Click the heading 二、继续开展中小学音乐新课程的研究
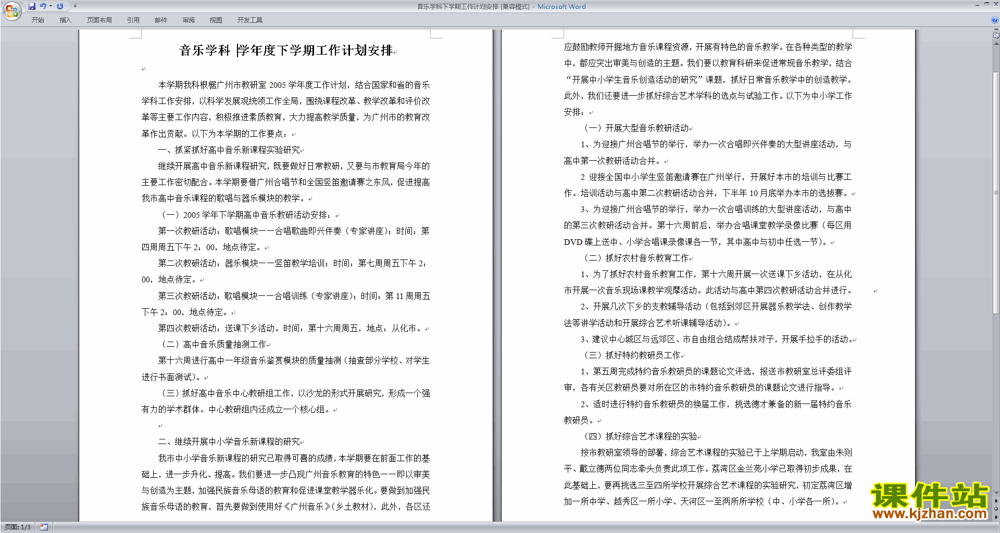This screenshot has height=533, width=1000. point(229,441)
